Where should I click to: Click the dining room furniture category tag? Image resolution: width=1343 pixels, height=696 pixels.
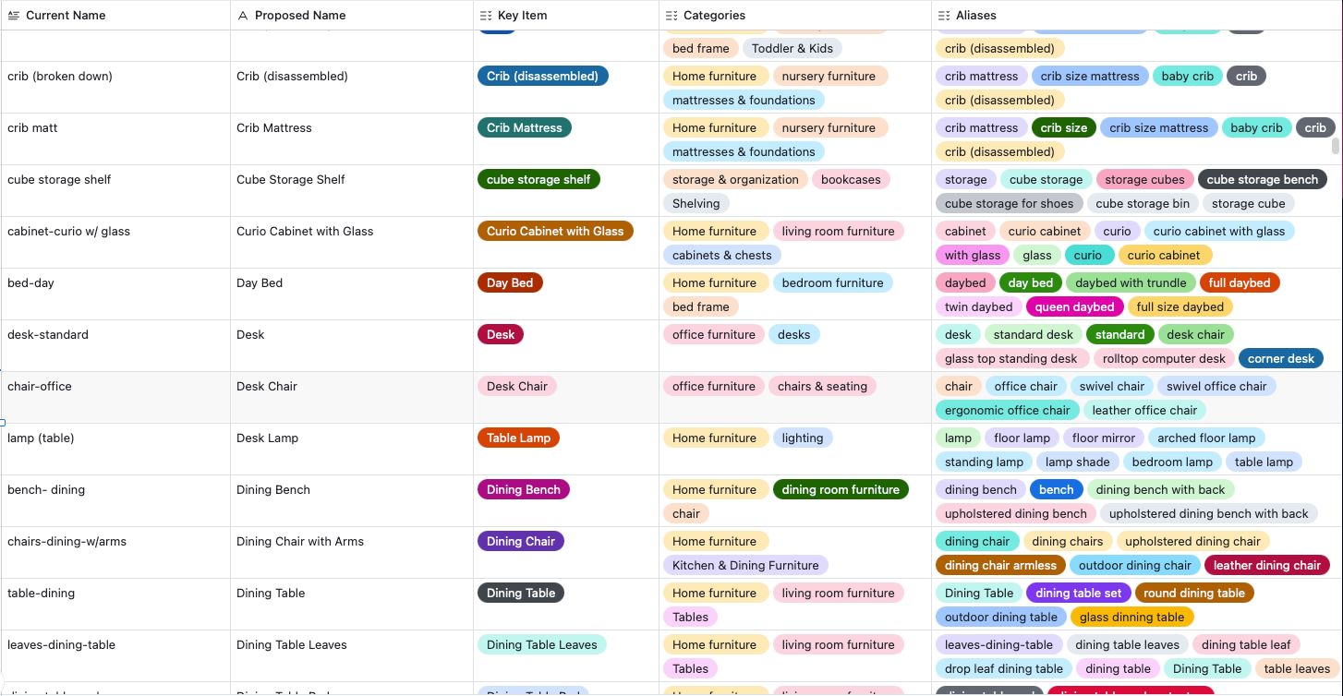pos(841,489)
